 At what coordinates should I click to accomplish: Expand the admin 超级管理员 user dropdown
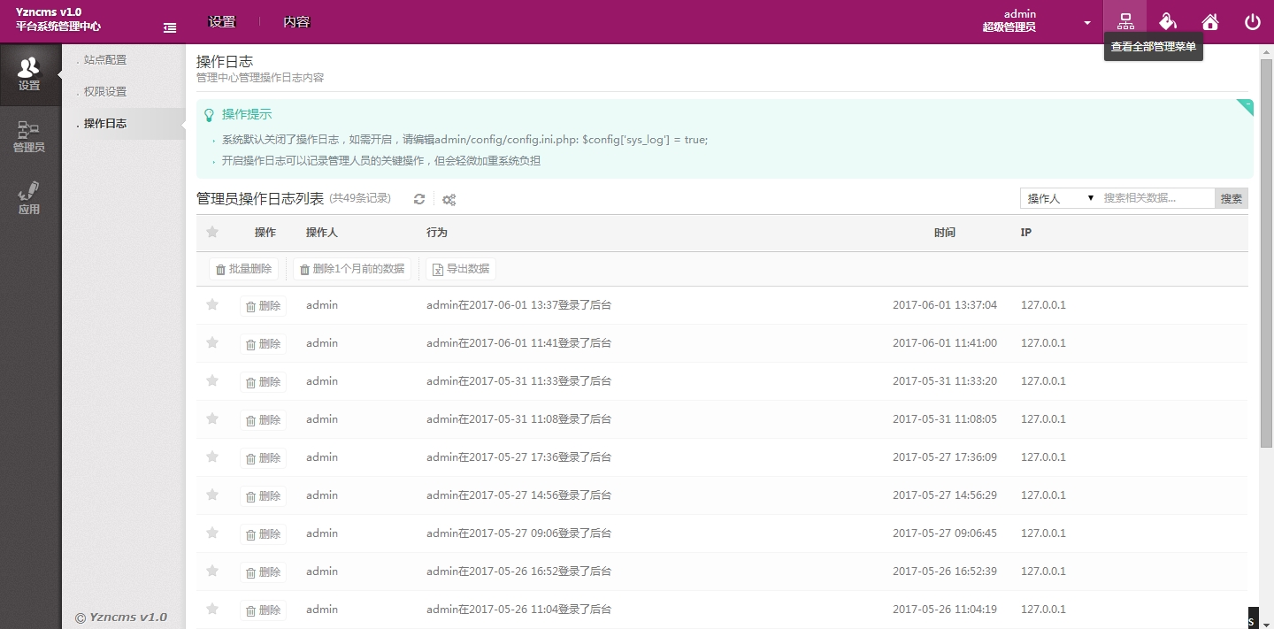click(x=1087, y=23)
